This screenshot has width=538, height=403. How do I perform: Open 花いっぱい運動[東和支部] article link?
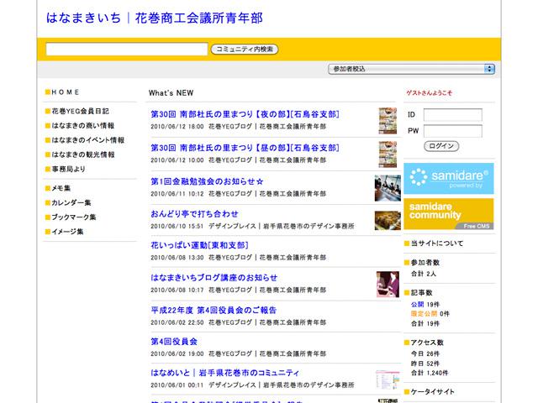pyautogui.click(x=198, y=245)
